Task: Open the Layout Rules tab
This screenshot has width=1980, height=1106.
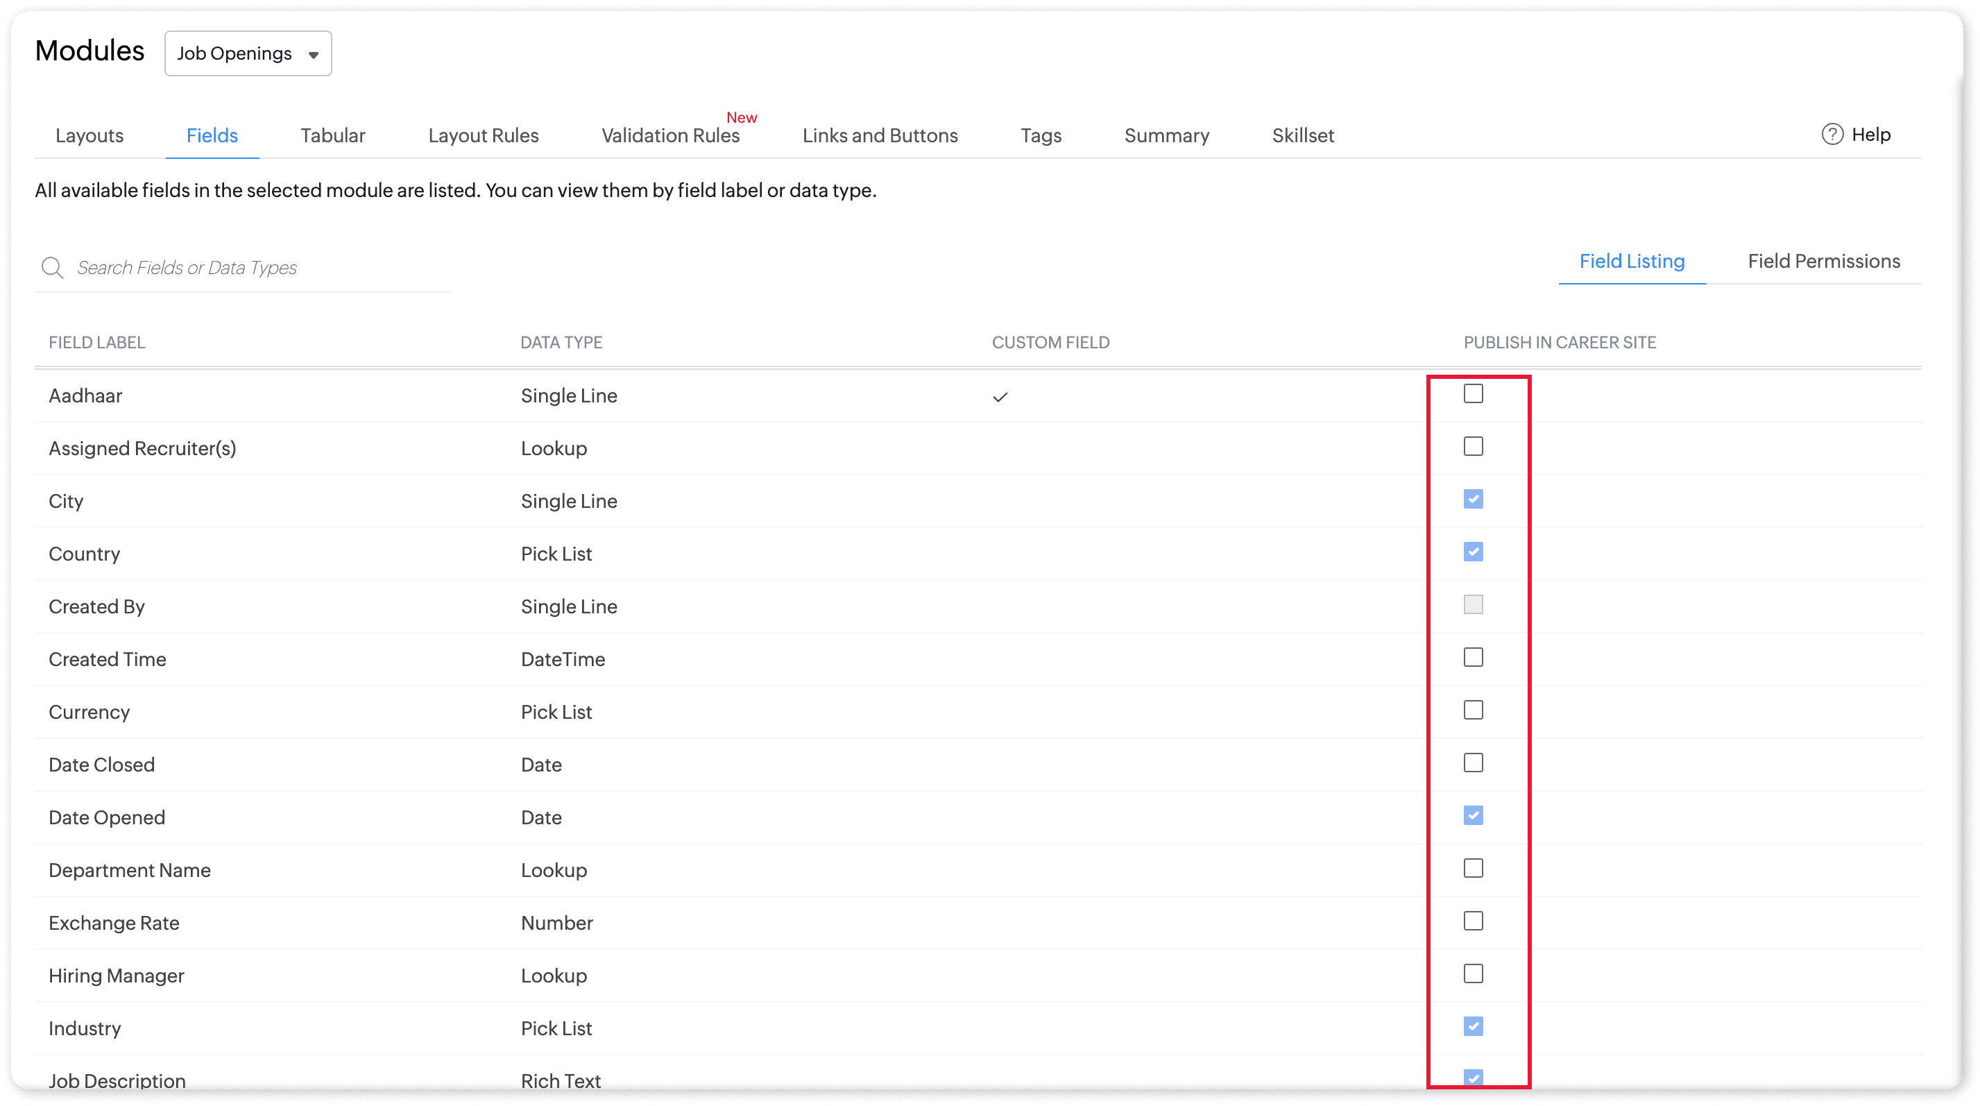Action: pyautogui.click(x=483, y=136)
